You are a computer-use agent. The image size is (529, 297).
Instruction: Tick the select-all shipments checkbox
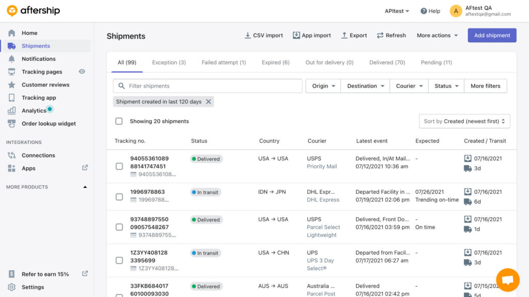coord(119,121)
